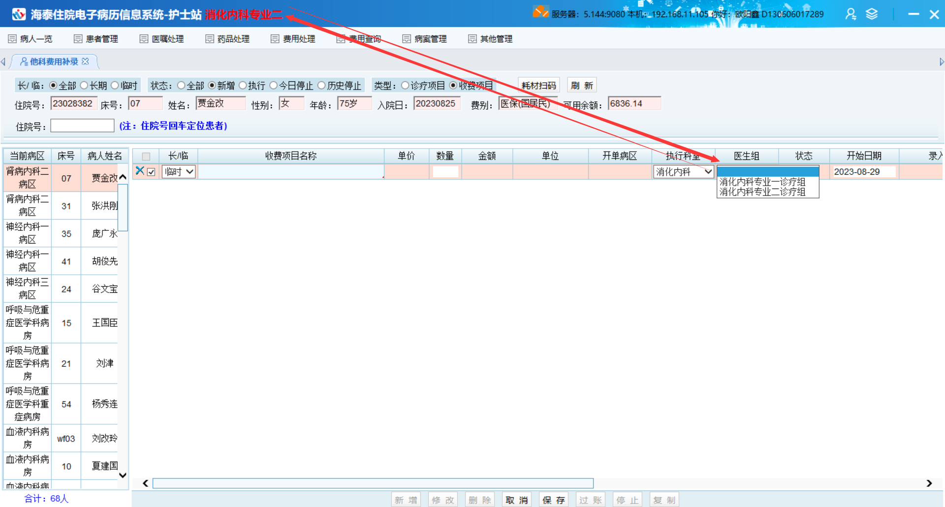
Task: Click the 过账 button at bottom
Action: pyautogui.click(x=591, y=500)
